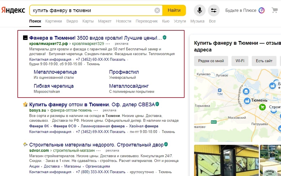Open Профнастил sitelink
281x176 pixels.
[x=124, y=72]
